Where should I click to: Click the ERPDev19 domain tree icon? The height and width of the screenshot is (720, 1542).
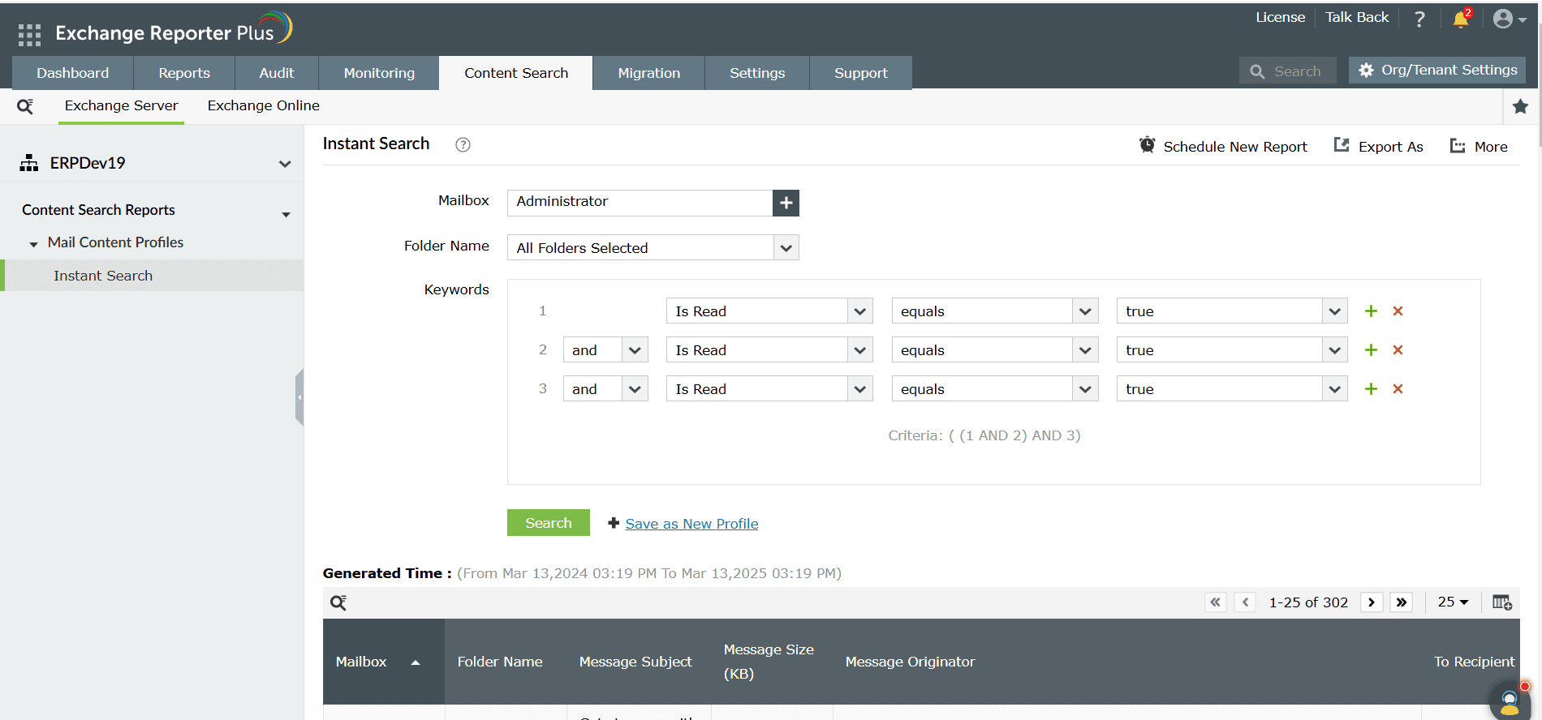point(29,163)
